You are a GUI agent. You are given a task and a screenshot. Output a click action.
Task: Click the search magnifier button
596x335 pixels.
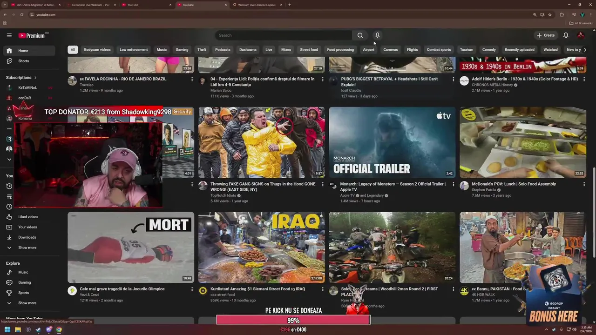coord(360,35)
